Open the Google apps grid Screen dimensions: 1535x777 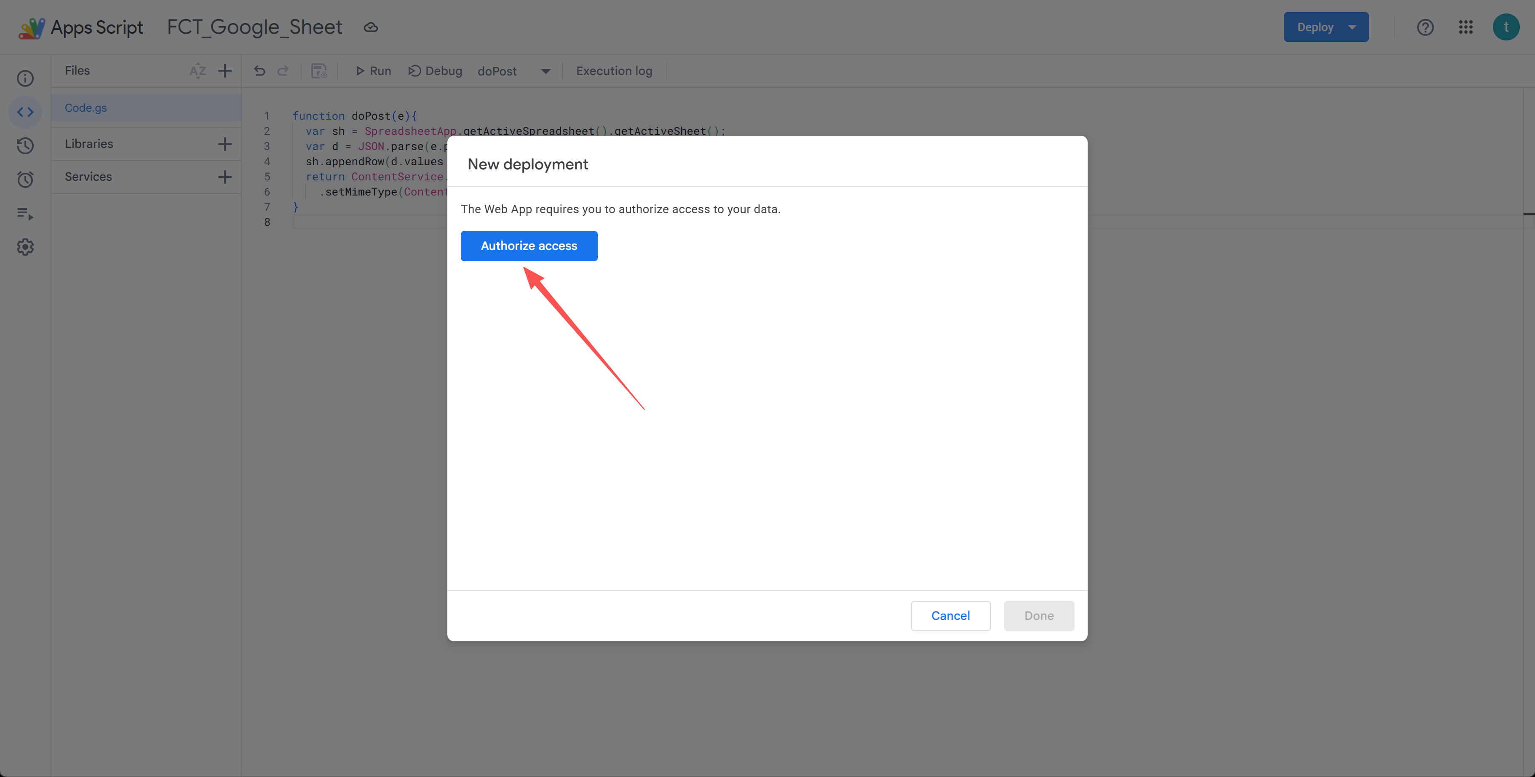pyautogui.click(x=1466, y=27)
